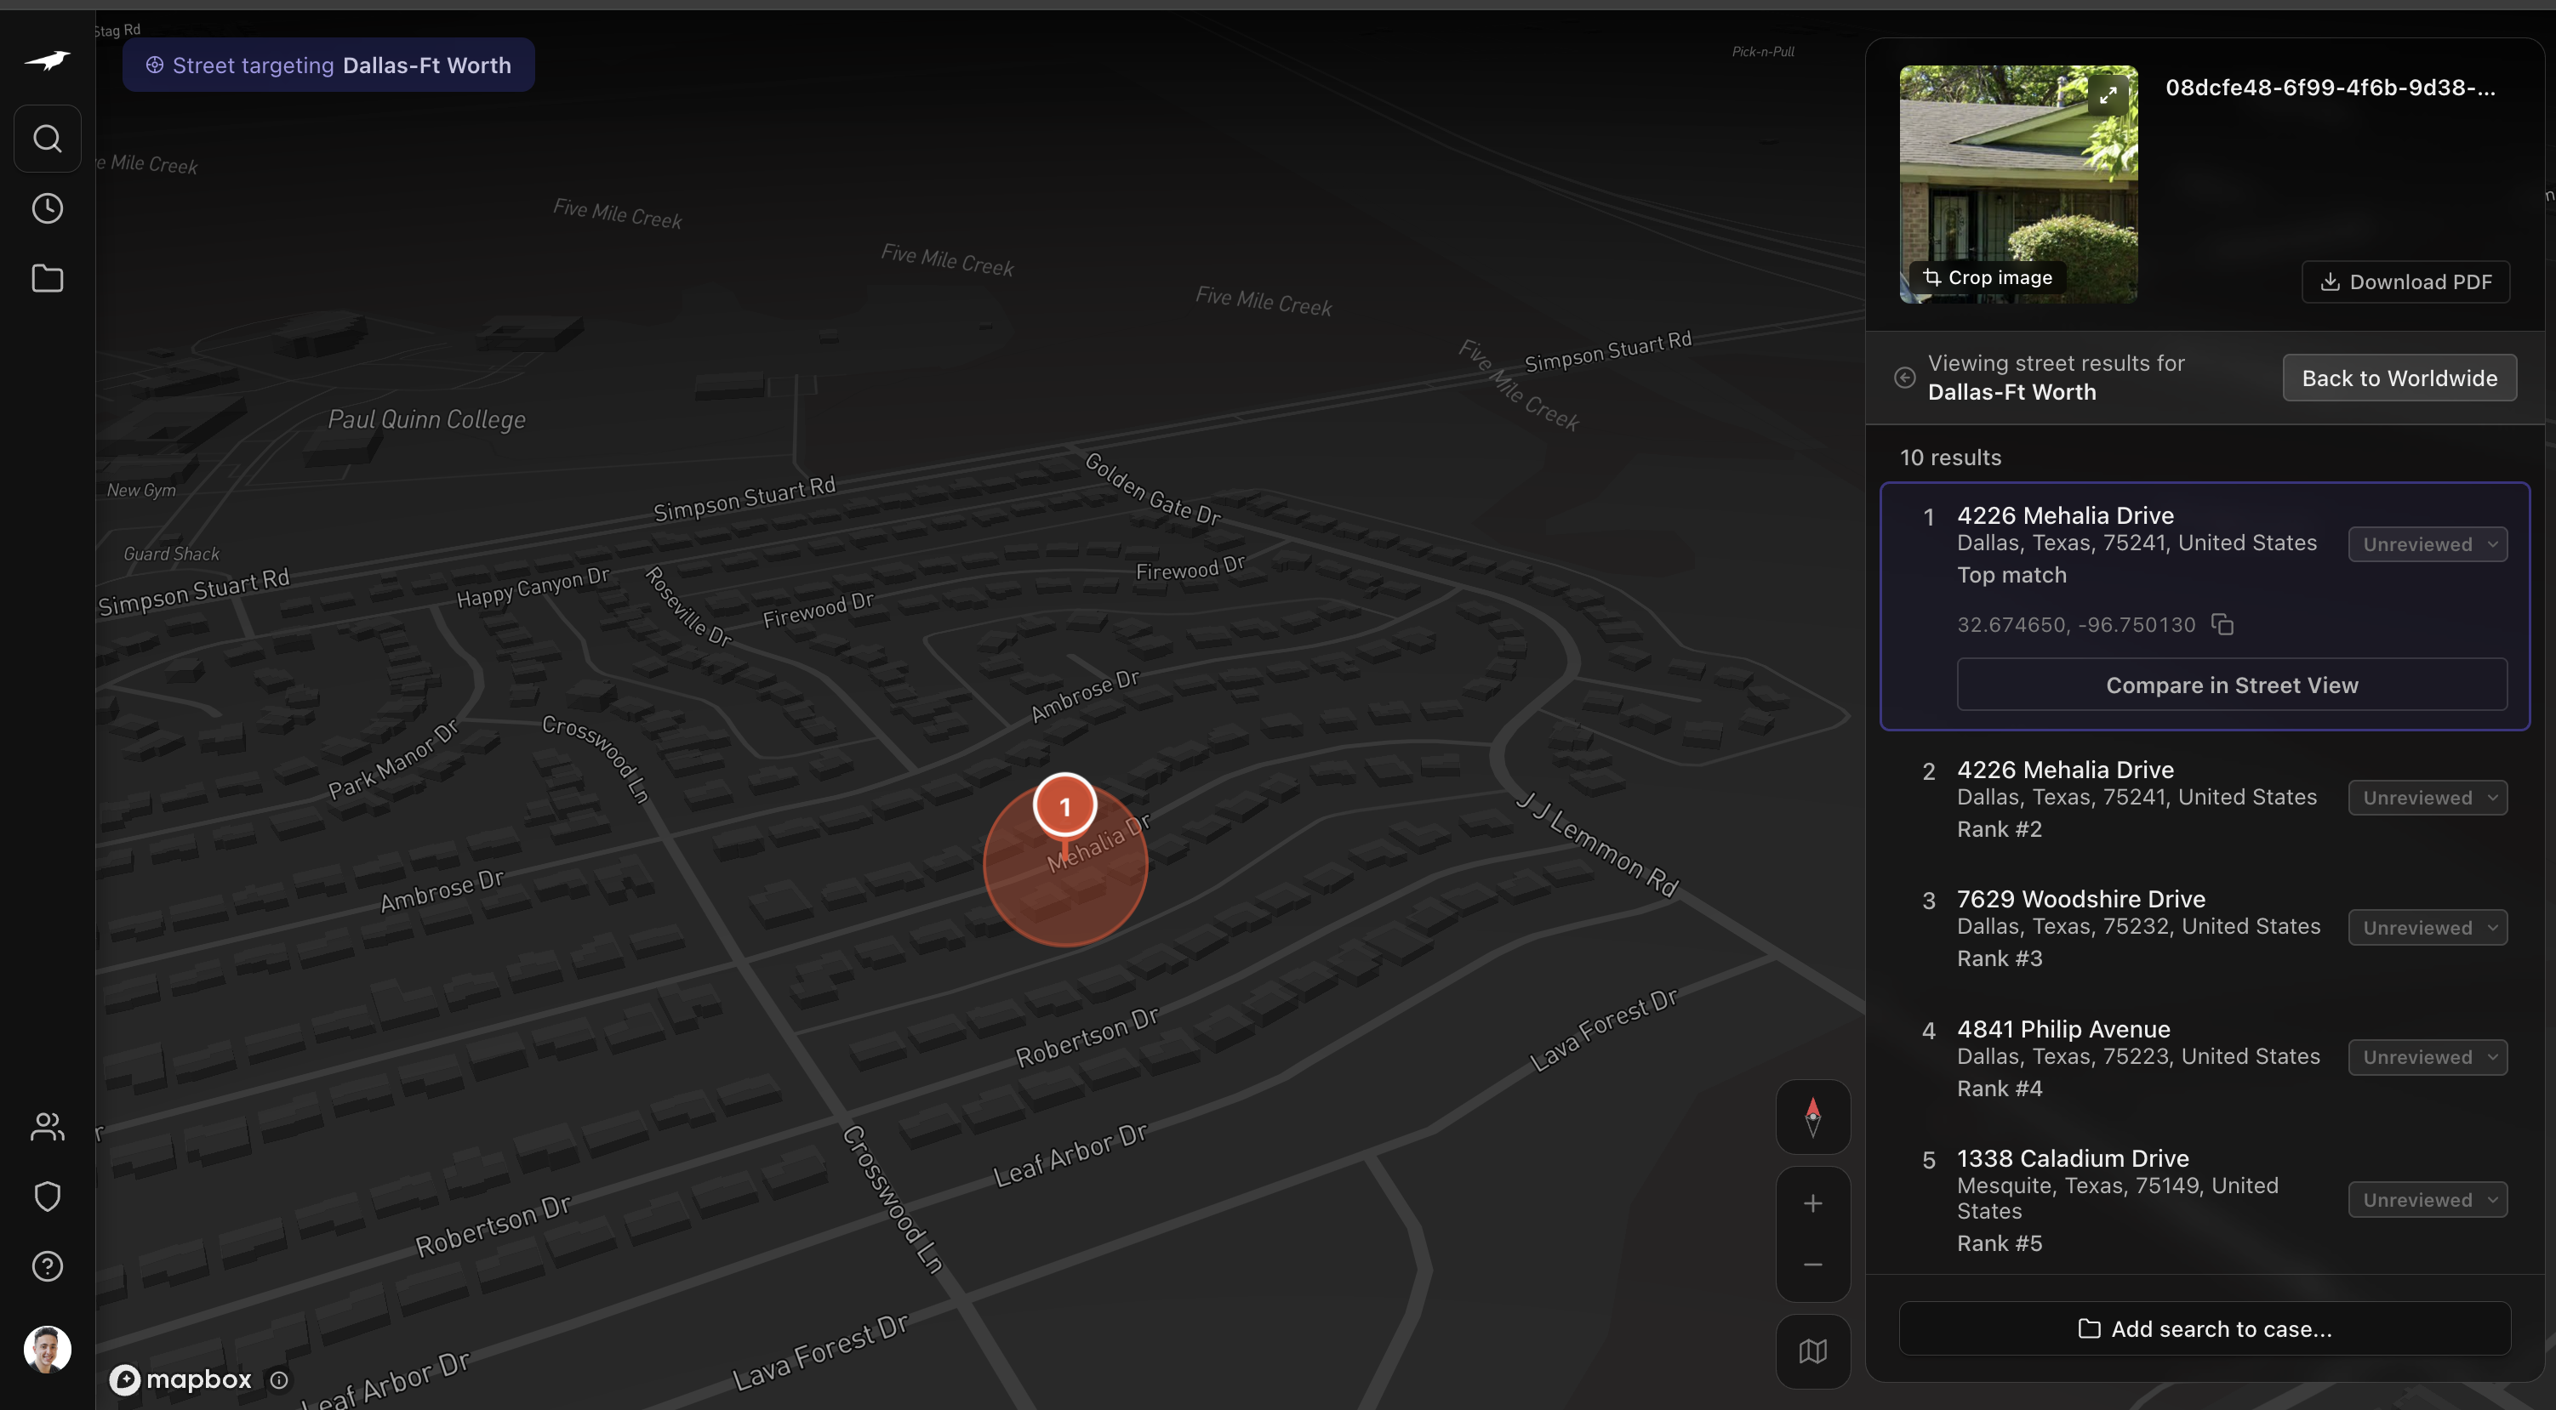2556x1410 pixels.
Task: Zoom out on the map
Action: coord(1811,1265)
